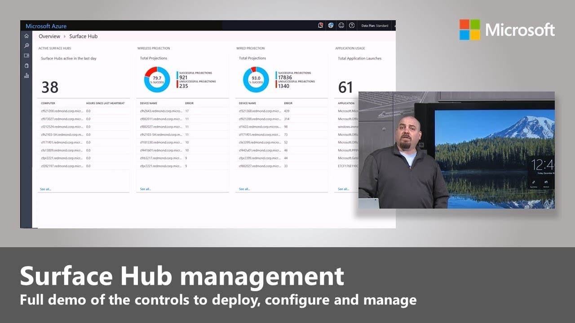Select cfh2643 device with 17 errors
The height and width of the screenshot is (323, 575).
pyautogui.click(x=182, y=111)
